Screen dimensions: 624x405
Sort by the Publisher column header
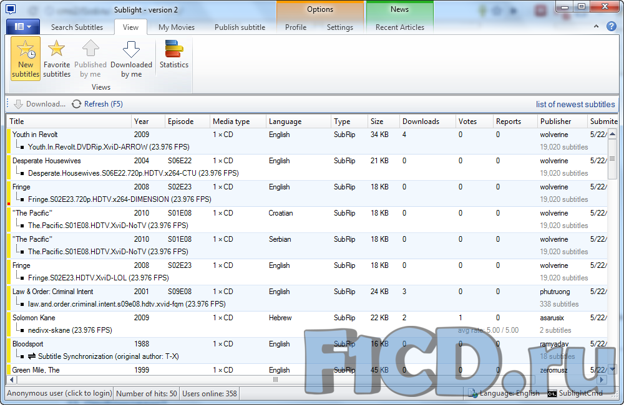point(562,121)
